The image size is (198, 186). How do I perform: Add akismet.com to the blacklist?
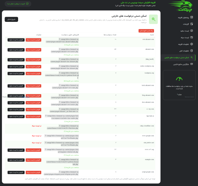tap(34, 50)
